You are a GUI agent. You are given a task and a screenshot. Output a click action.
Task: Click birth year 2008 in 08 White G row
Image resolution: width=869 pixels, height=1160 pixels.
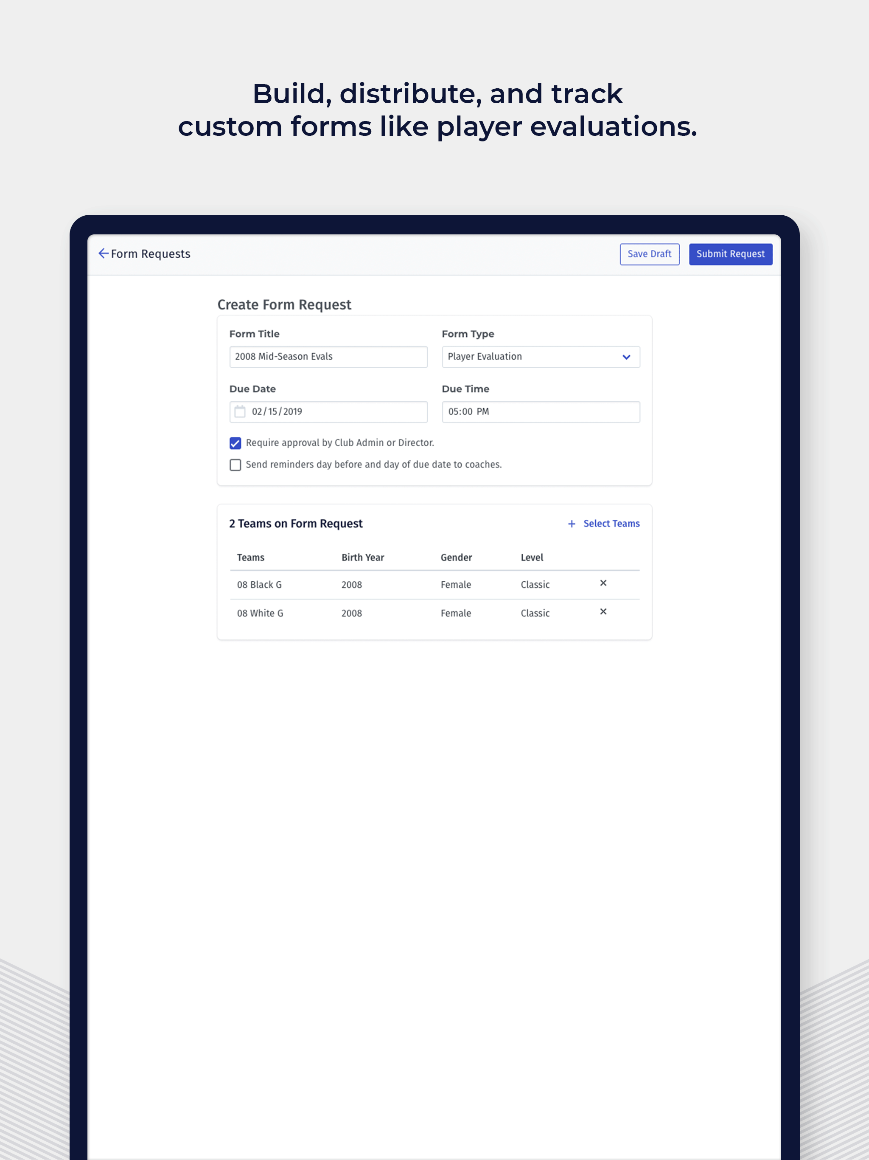point(352,613)
